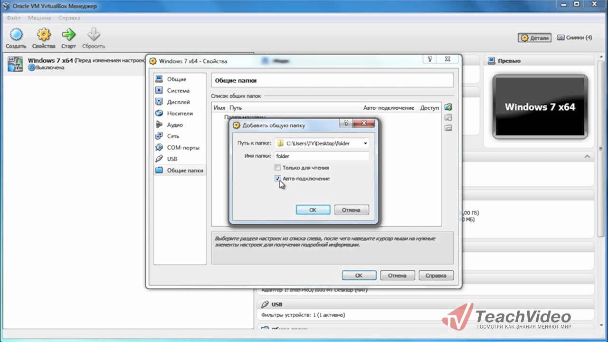
Task: Click Аудио icon in settings sidebar
Action: (x=159, y=124)
